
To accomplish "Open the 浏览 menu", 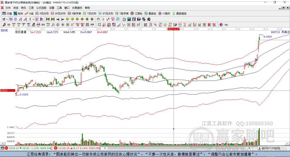I will point(16,8).
